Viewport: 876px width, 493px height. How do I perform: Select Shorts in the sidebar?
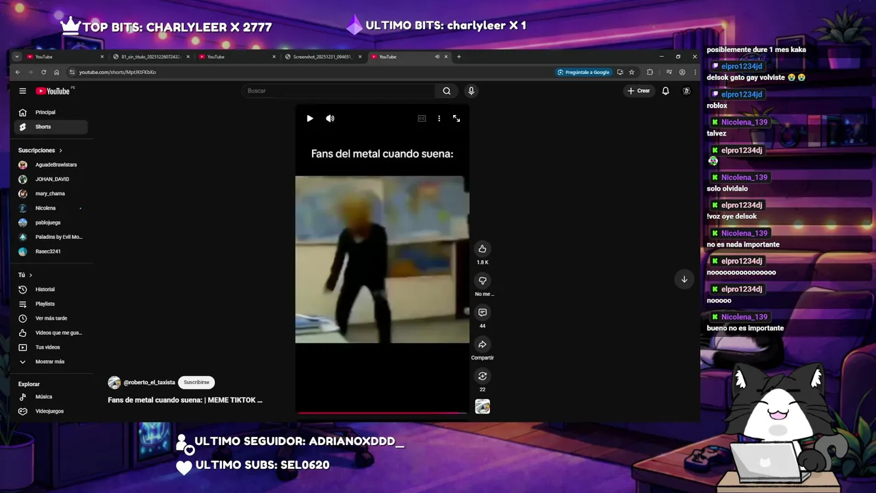pyautogui.click(x=51, y=127)
